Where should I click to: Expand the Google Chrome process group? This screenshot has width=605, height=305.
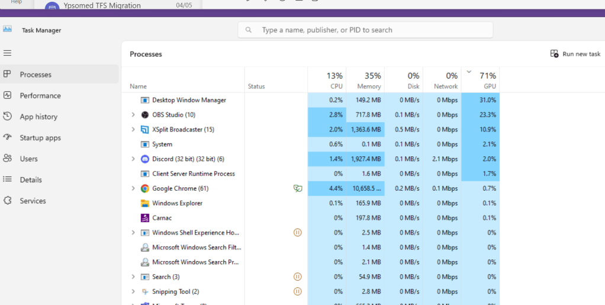point(133,188)
